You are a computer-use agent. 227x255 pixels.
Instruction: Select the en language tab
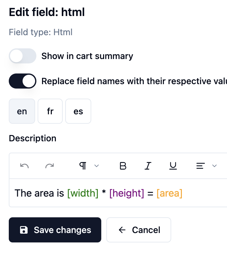tap(22, 111)
